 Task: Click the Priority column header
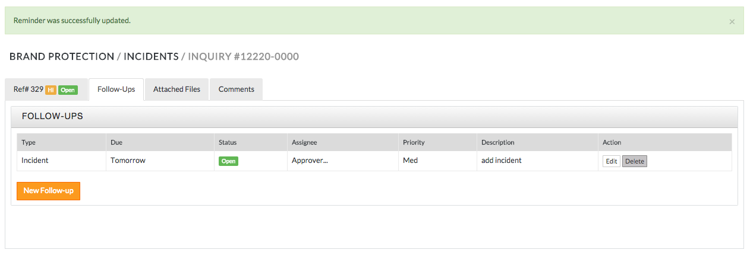tap(414, 142)
